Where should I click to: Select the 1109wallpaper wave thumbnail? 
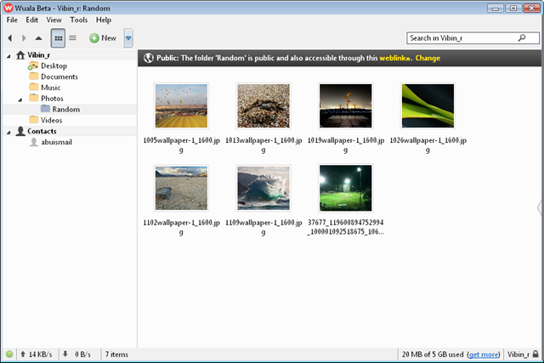[x=263, y=188]
